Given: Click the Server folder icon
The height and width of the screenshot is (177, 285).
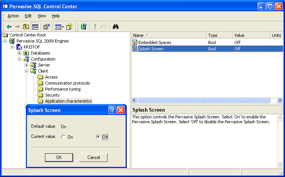Looking at the screenshot, I should (33, 65).
